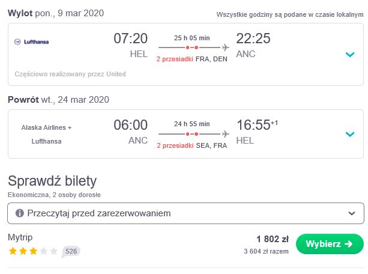Click the Alaska Airlines + Lufthansa label
Viewport: 368px width, 274px height.
point(46,135)
